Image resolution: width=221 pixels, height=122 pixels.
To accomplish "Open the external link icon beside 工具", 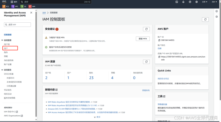I will tap(164, 96).
